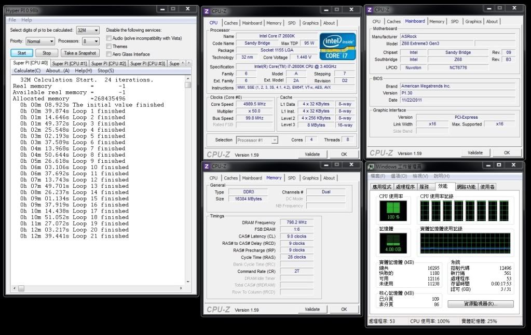Click the CPU-Z icon in the top-middle window title bar
This screenshot has width=531, height=335.
[207, 11]
